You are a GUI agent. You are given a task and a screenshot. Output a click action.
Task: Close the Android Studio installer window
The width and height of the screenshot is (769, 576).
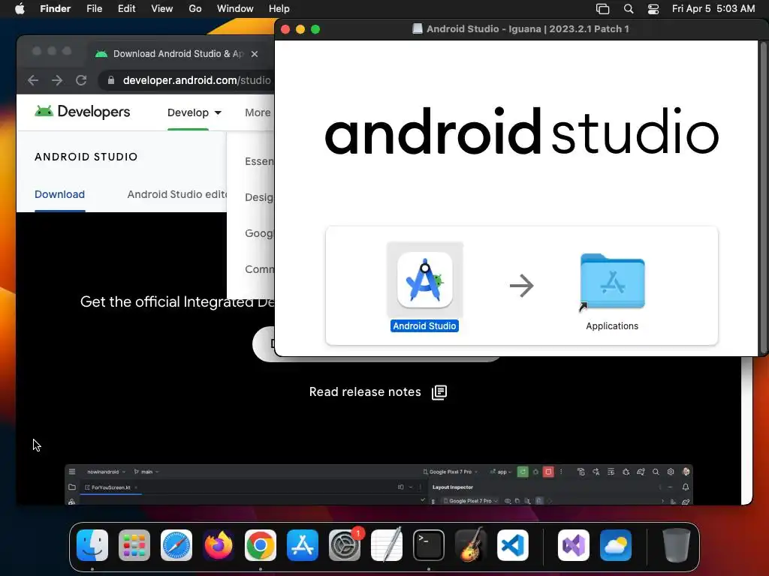click(x=285, y=29)
